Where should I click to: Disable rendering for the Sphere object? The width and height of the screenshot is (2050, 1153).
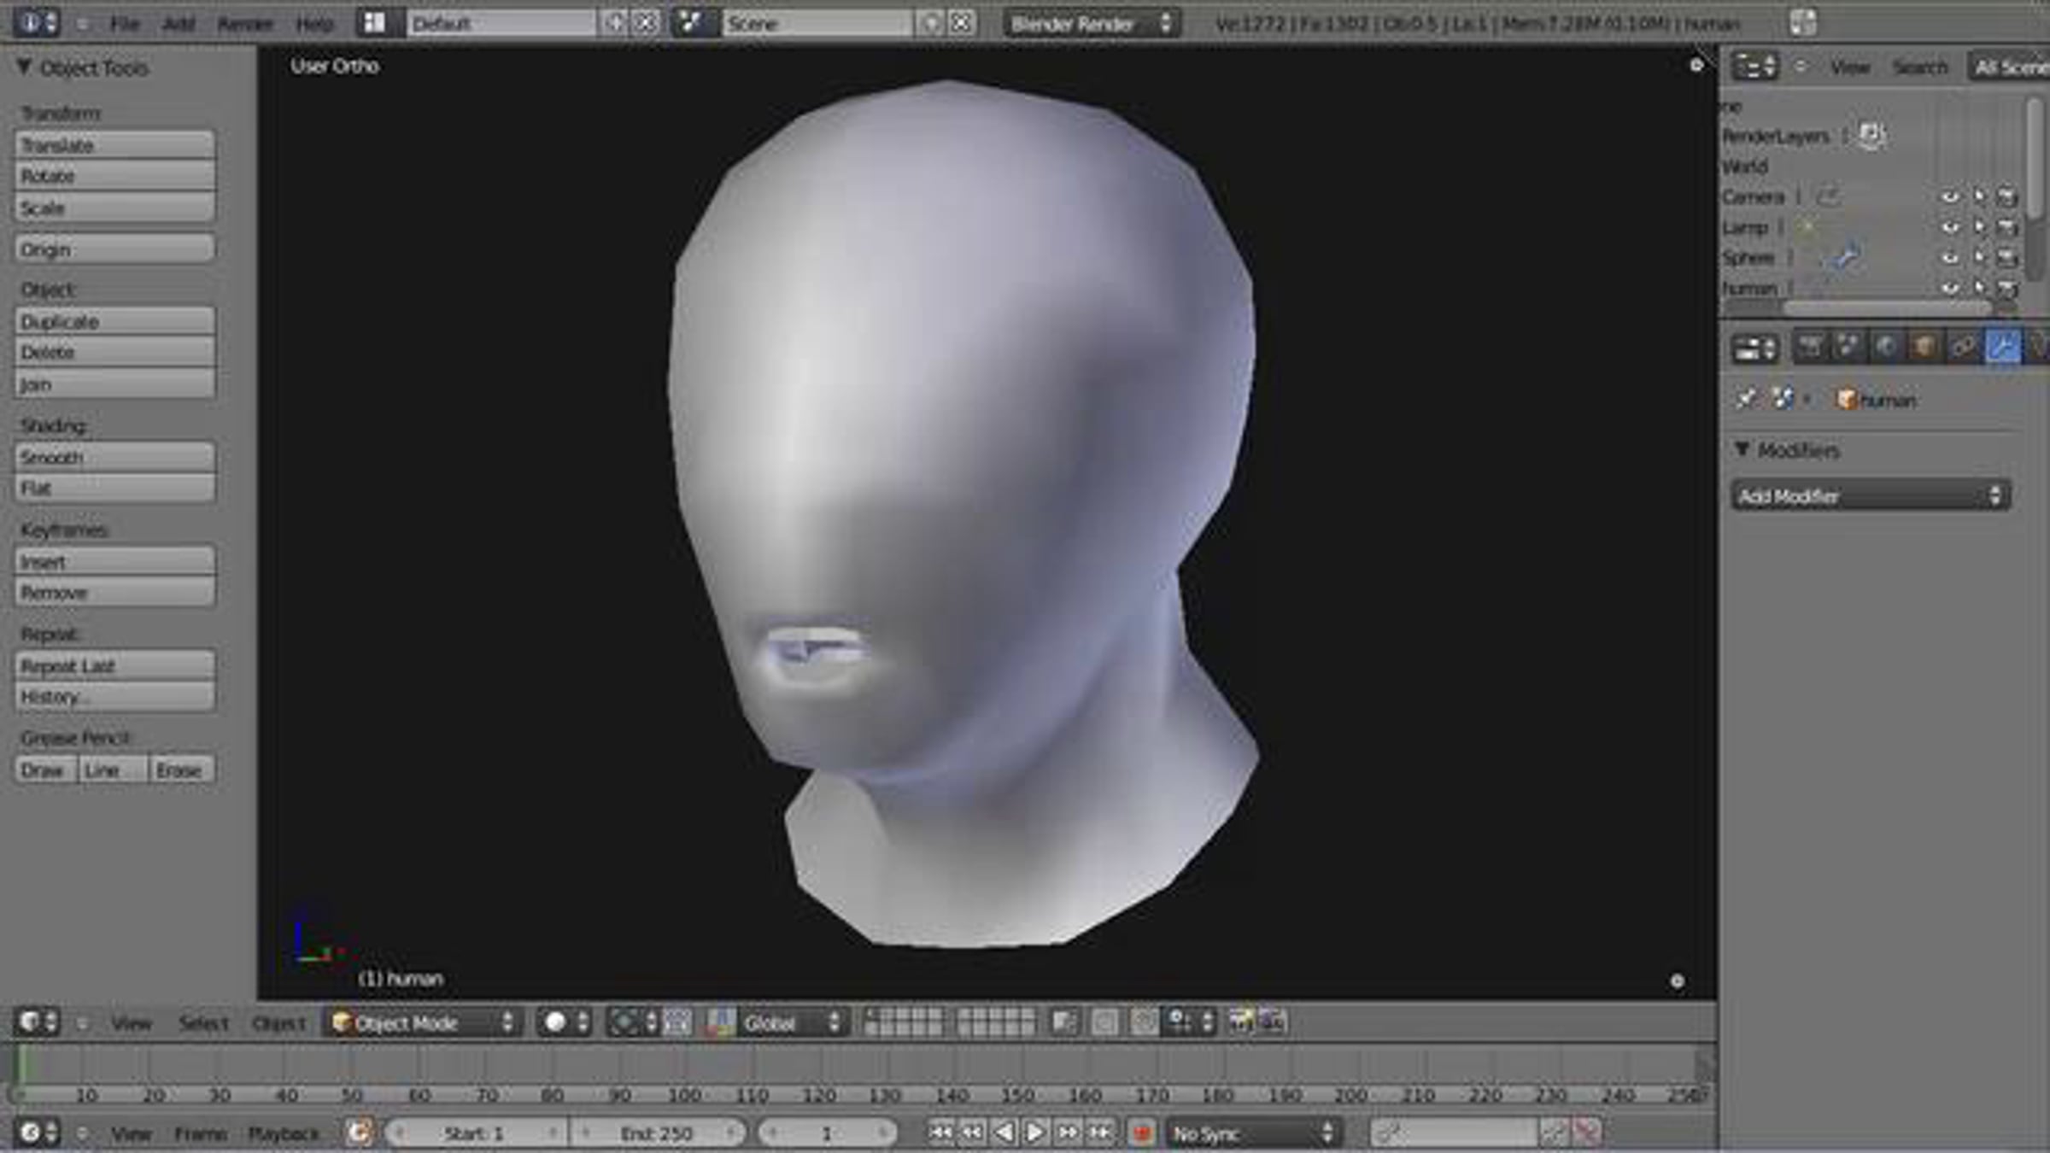click(2006, 257)
